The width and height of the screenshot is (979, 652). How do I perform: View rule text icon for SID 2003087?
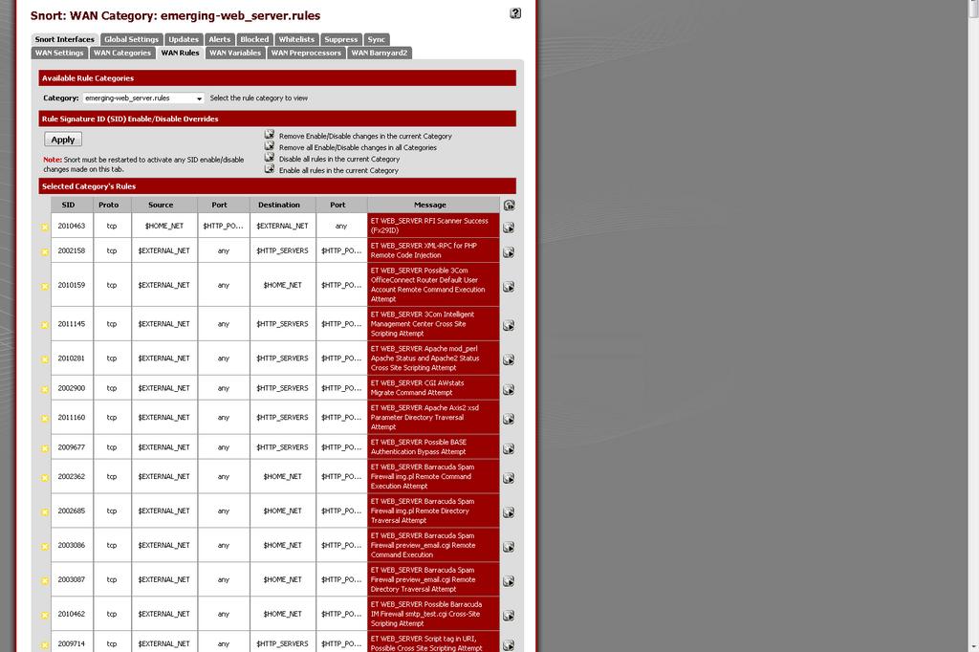[509, 581]
